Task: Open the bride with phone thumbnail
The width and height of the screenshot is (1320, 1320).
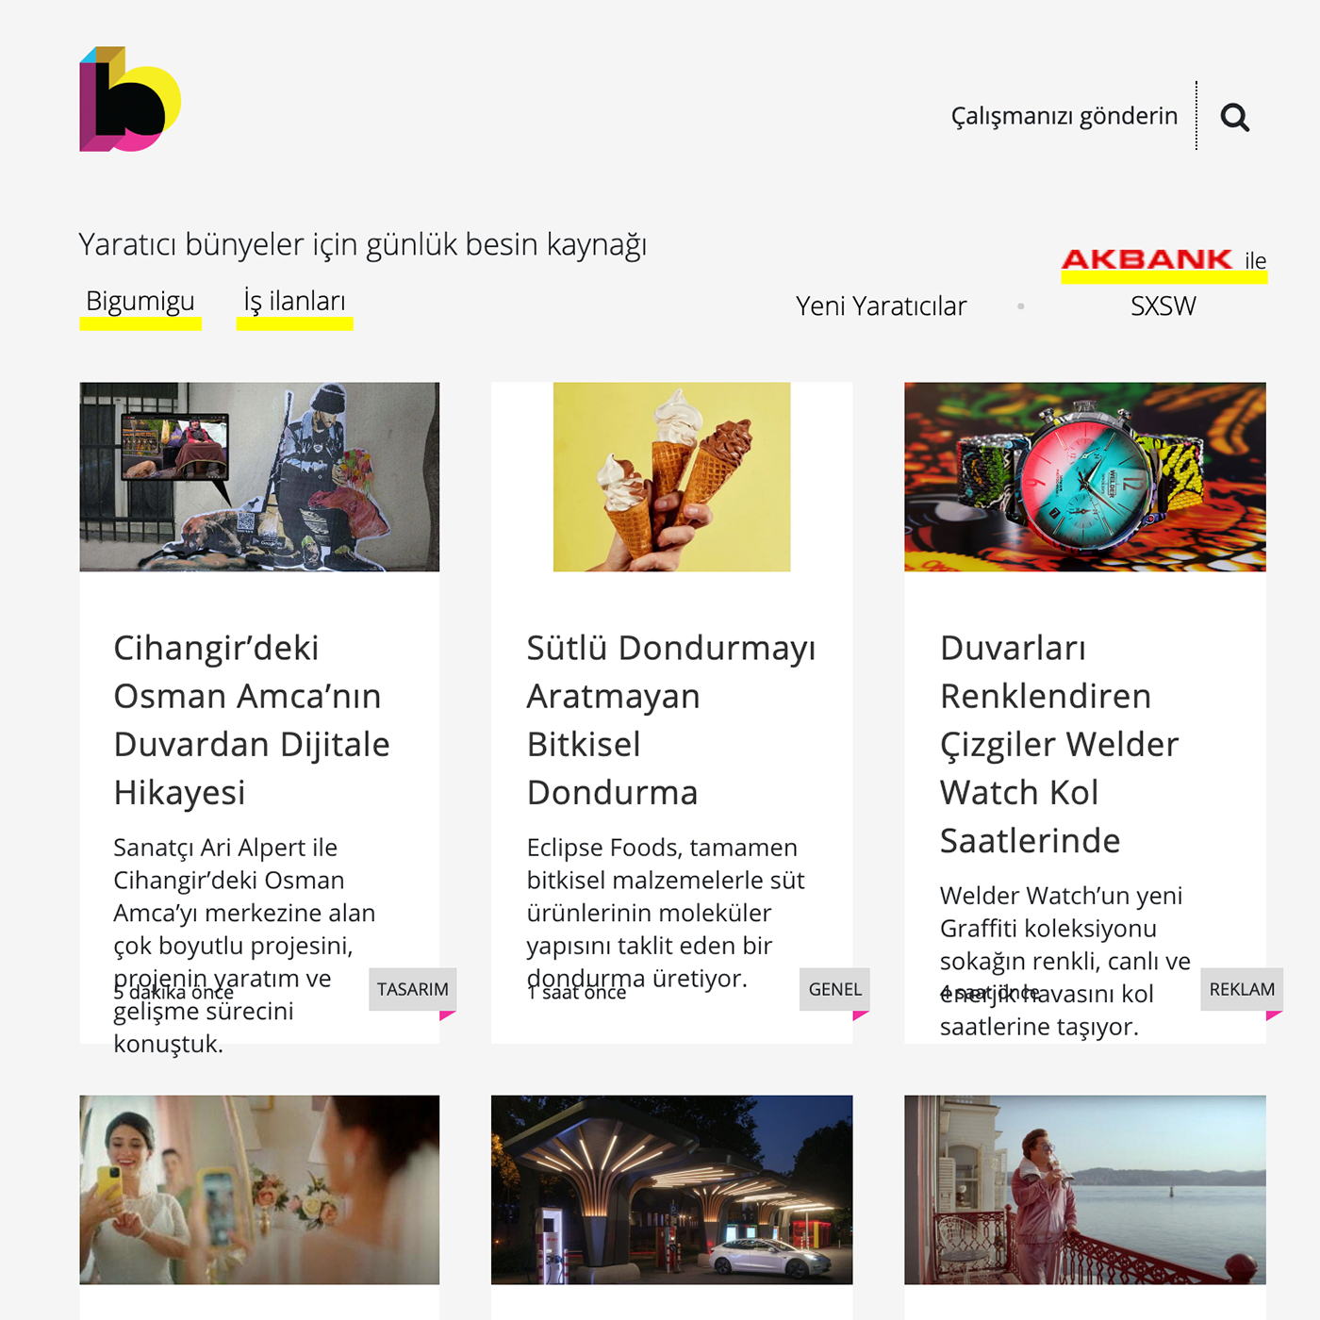Action: tap(259, 1190)
